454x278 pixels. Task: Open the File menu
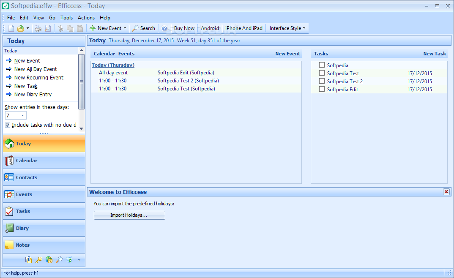click(11, 18)
